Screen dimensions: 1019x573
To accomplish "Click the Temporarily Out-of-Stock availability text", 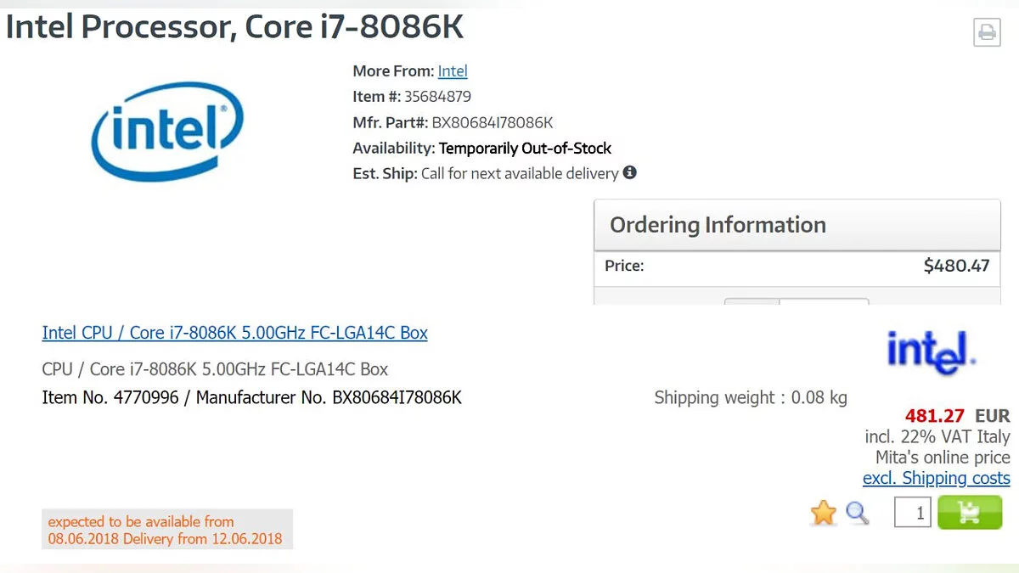I will click(525, 148).
